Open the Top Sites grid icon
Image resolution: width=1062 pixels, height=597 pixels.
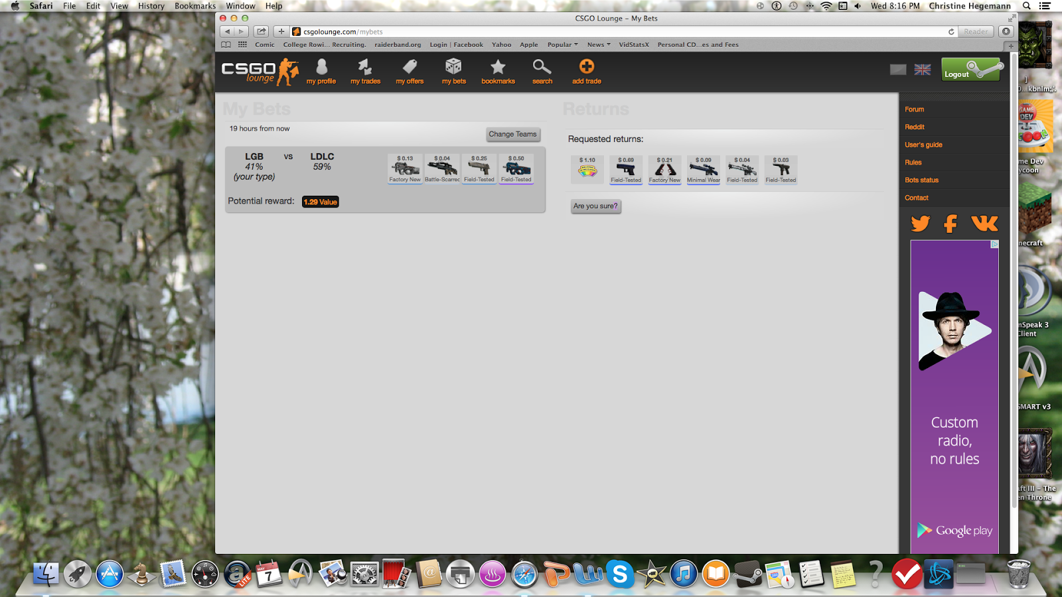coord(242,45)
